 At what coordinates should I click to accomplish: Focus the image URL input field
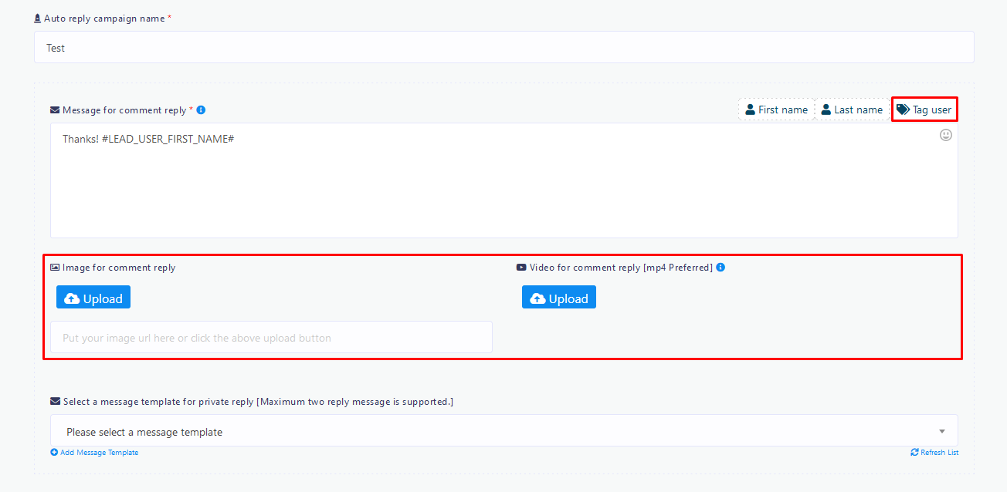pos(271,338)
